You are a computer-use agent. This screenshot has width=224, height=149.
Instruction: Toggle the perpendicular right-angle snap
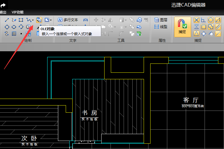coord(203,20)
